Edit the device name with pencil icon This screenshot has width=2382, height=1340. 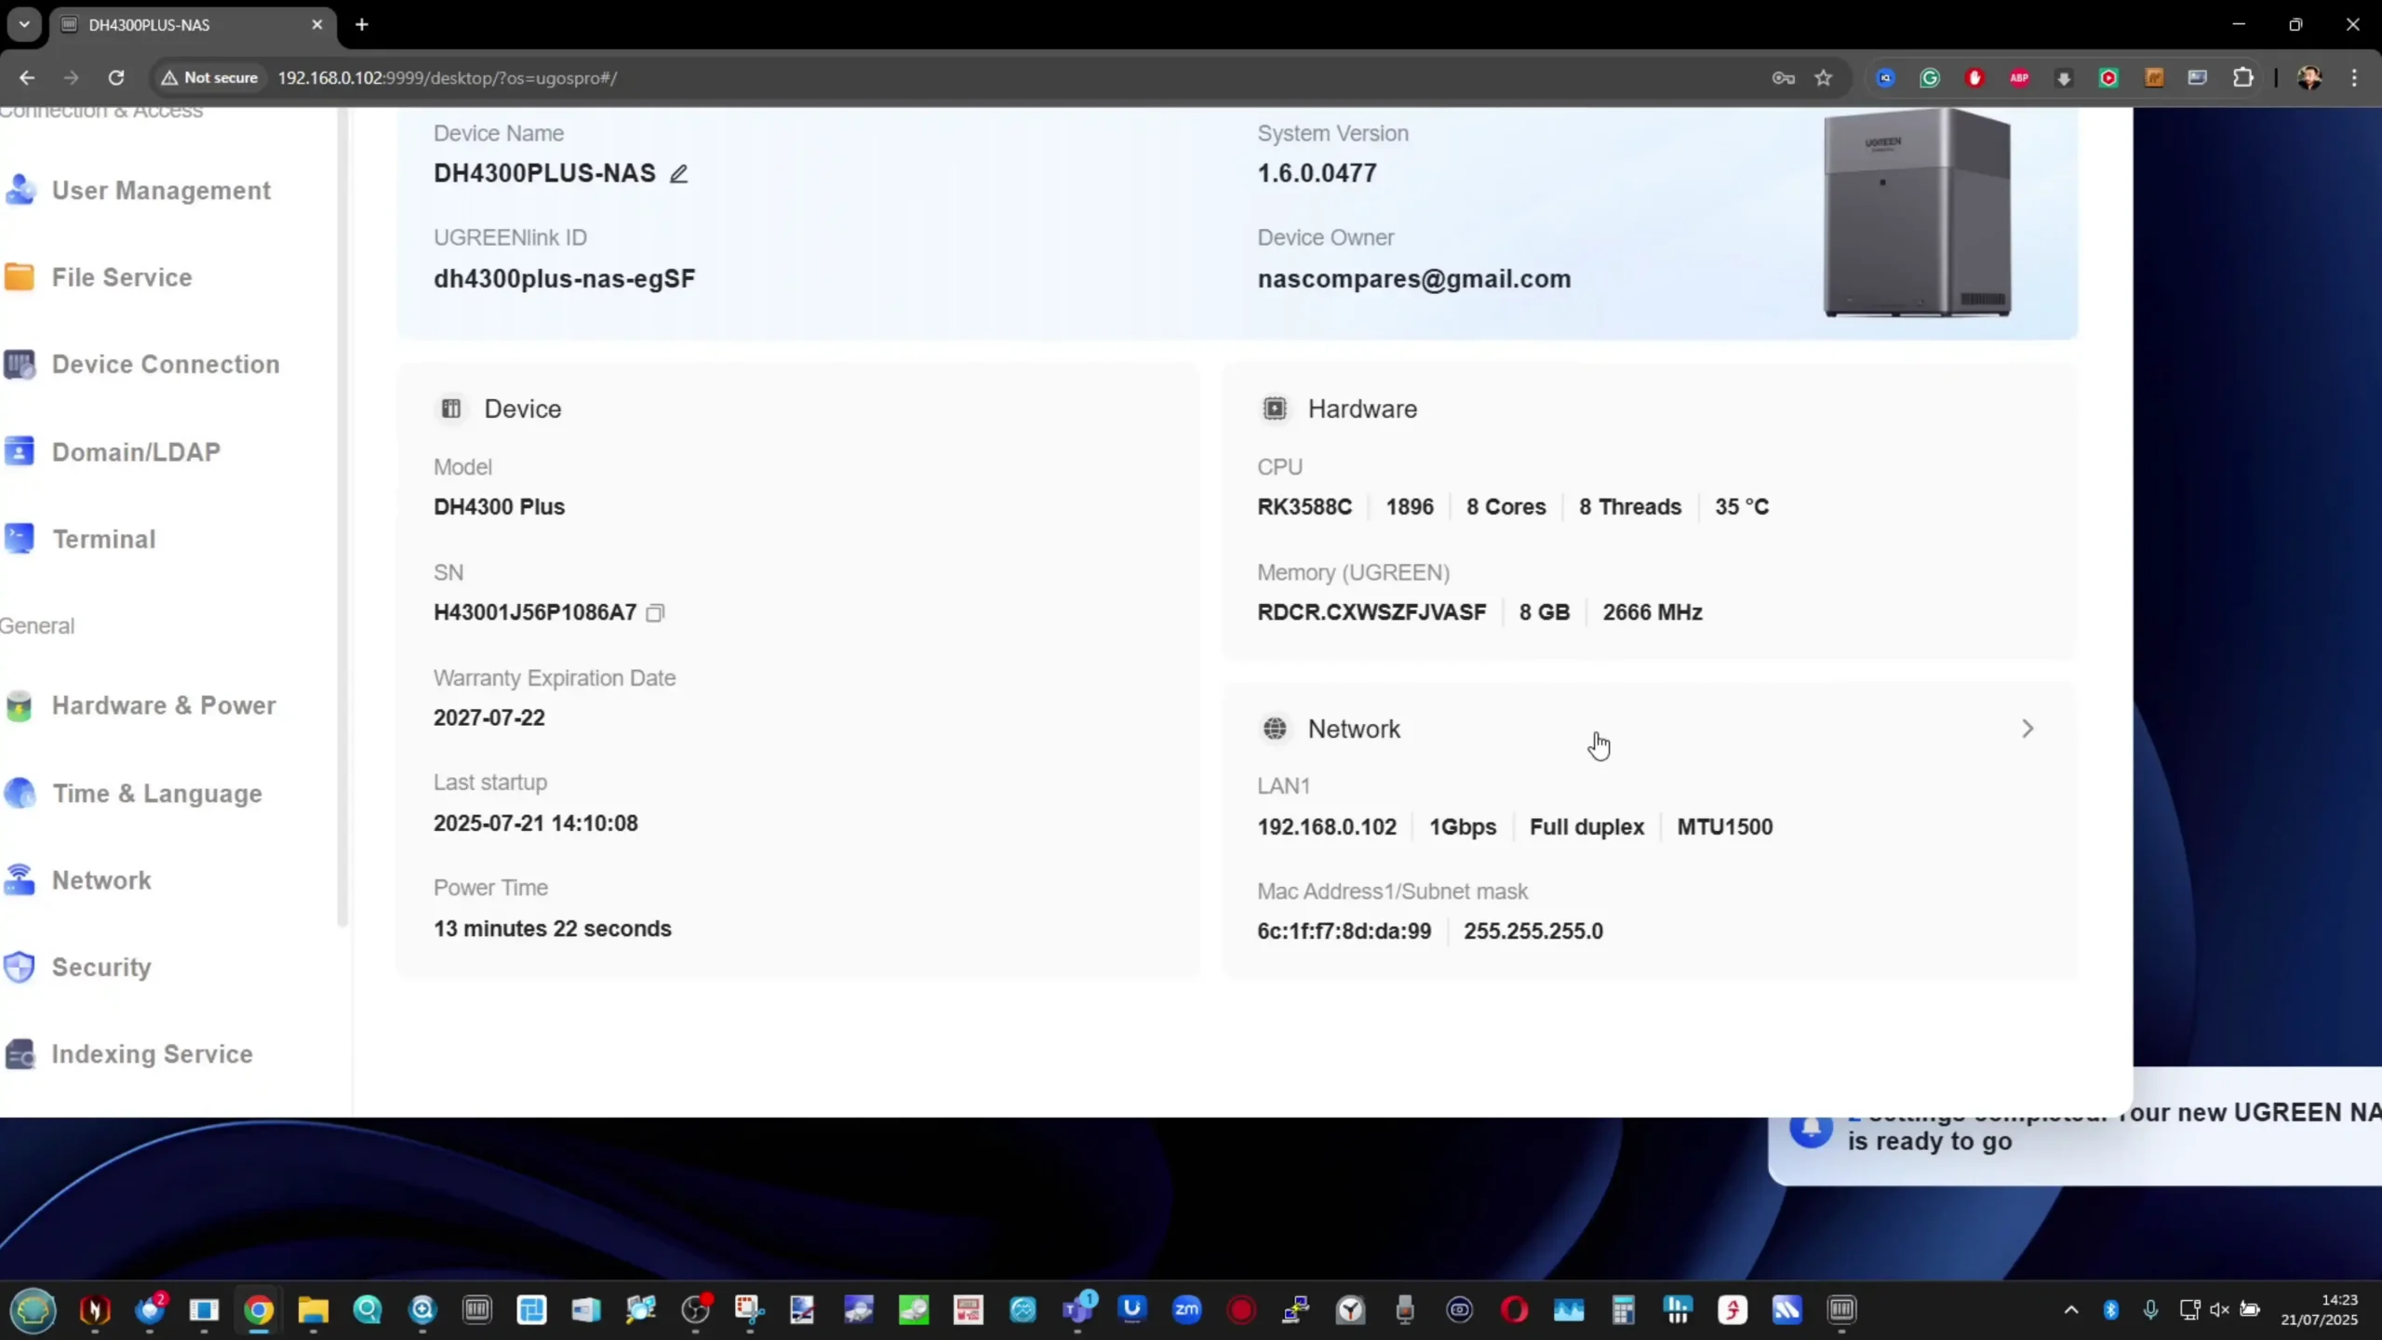tap(678, 174)
